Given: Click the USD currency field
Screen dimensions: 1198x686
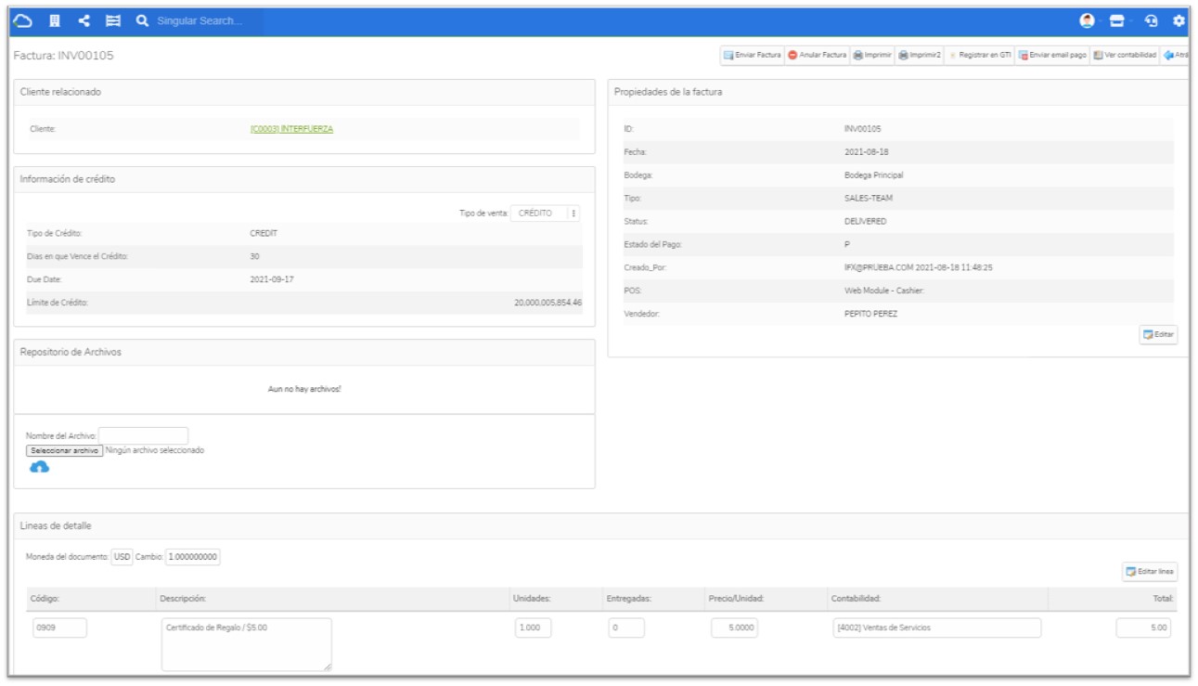Looking at the screenshot, I should click(122, 556).
